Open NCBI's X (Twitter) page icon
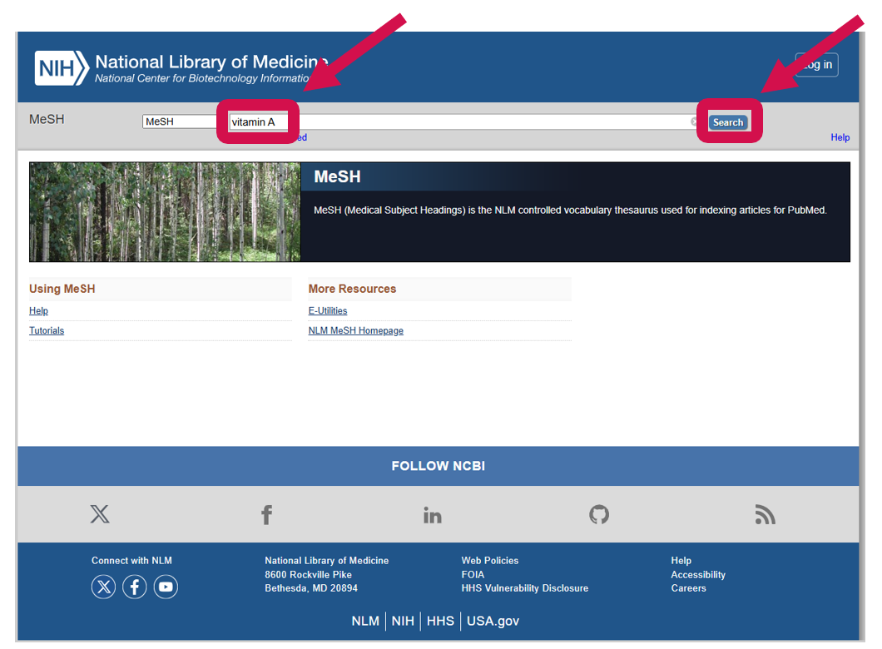Screen dimensions: 882x649 pos(100,514)
